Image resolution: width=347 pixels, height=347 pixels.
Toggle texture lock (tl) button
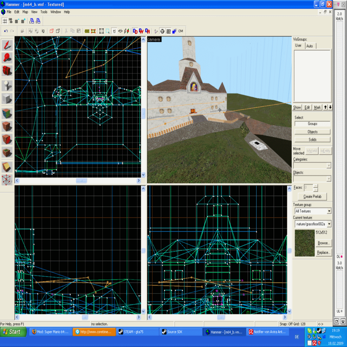114,31
